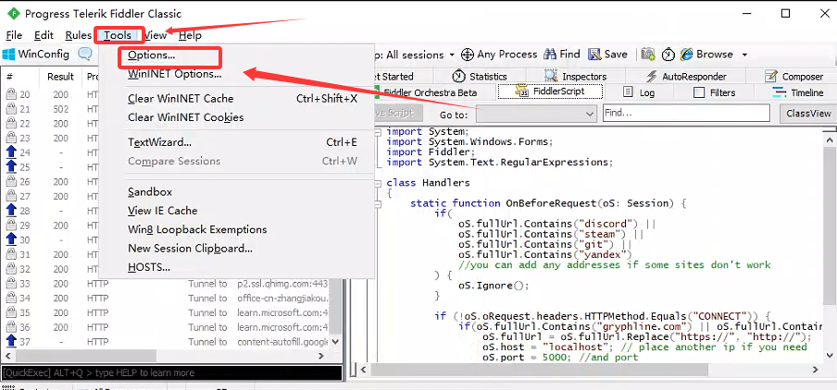Click the Find binoculars icon
This screenshot has height=390, width=837.
[550, 55]
